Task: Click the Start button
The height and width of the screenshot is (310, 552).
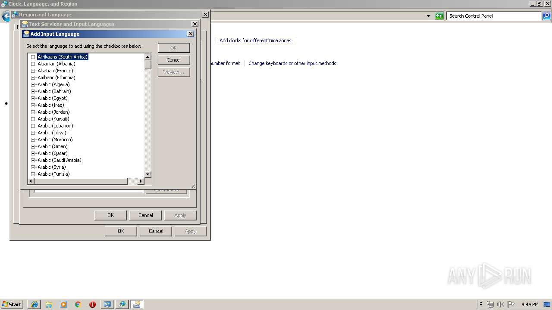Action: (x=12, y=304)
